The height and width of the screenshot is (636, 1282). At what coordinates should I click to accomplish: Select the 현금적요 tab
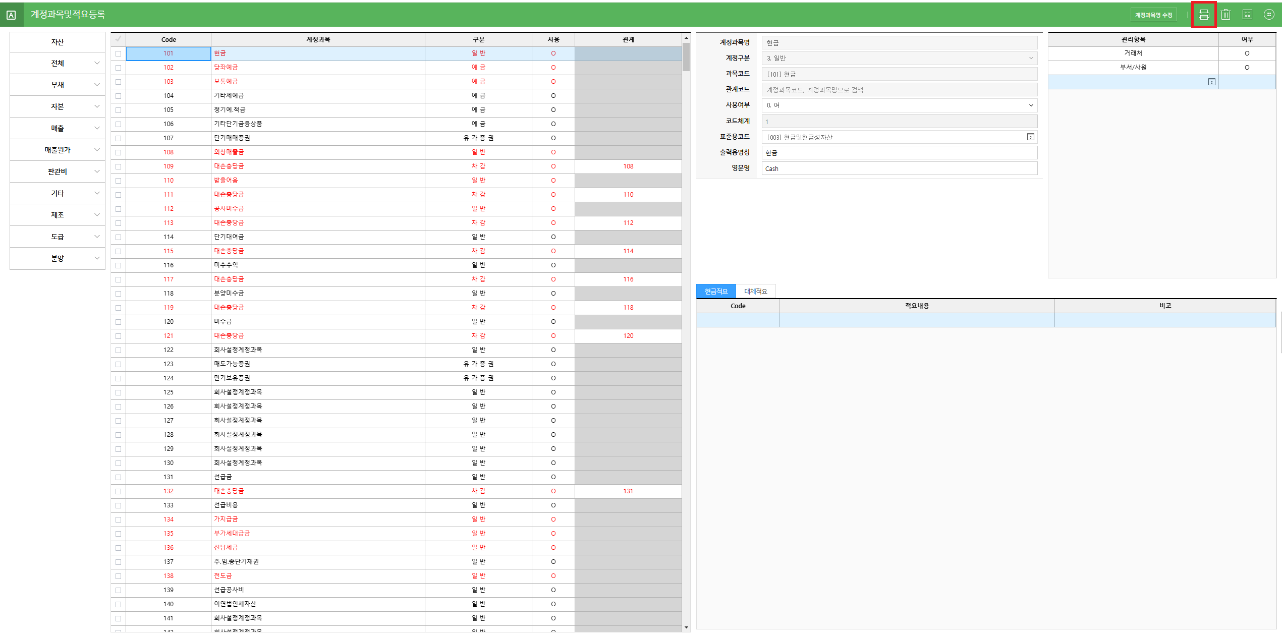[715, 292]
